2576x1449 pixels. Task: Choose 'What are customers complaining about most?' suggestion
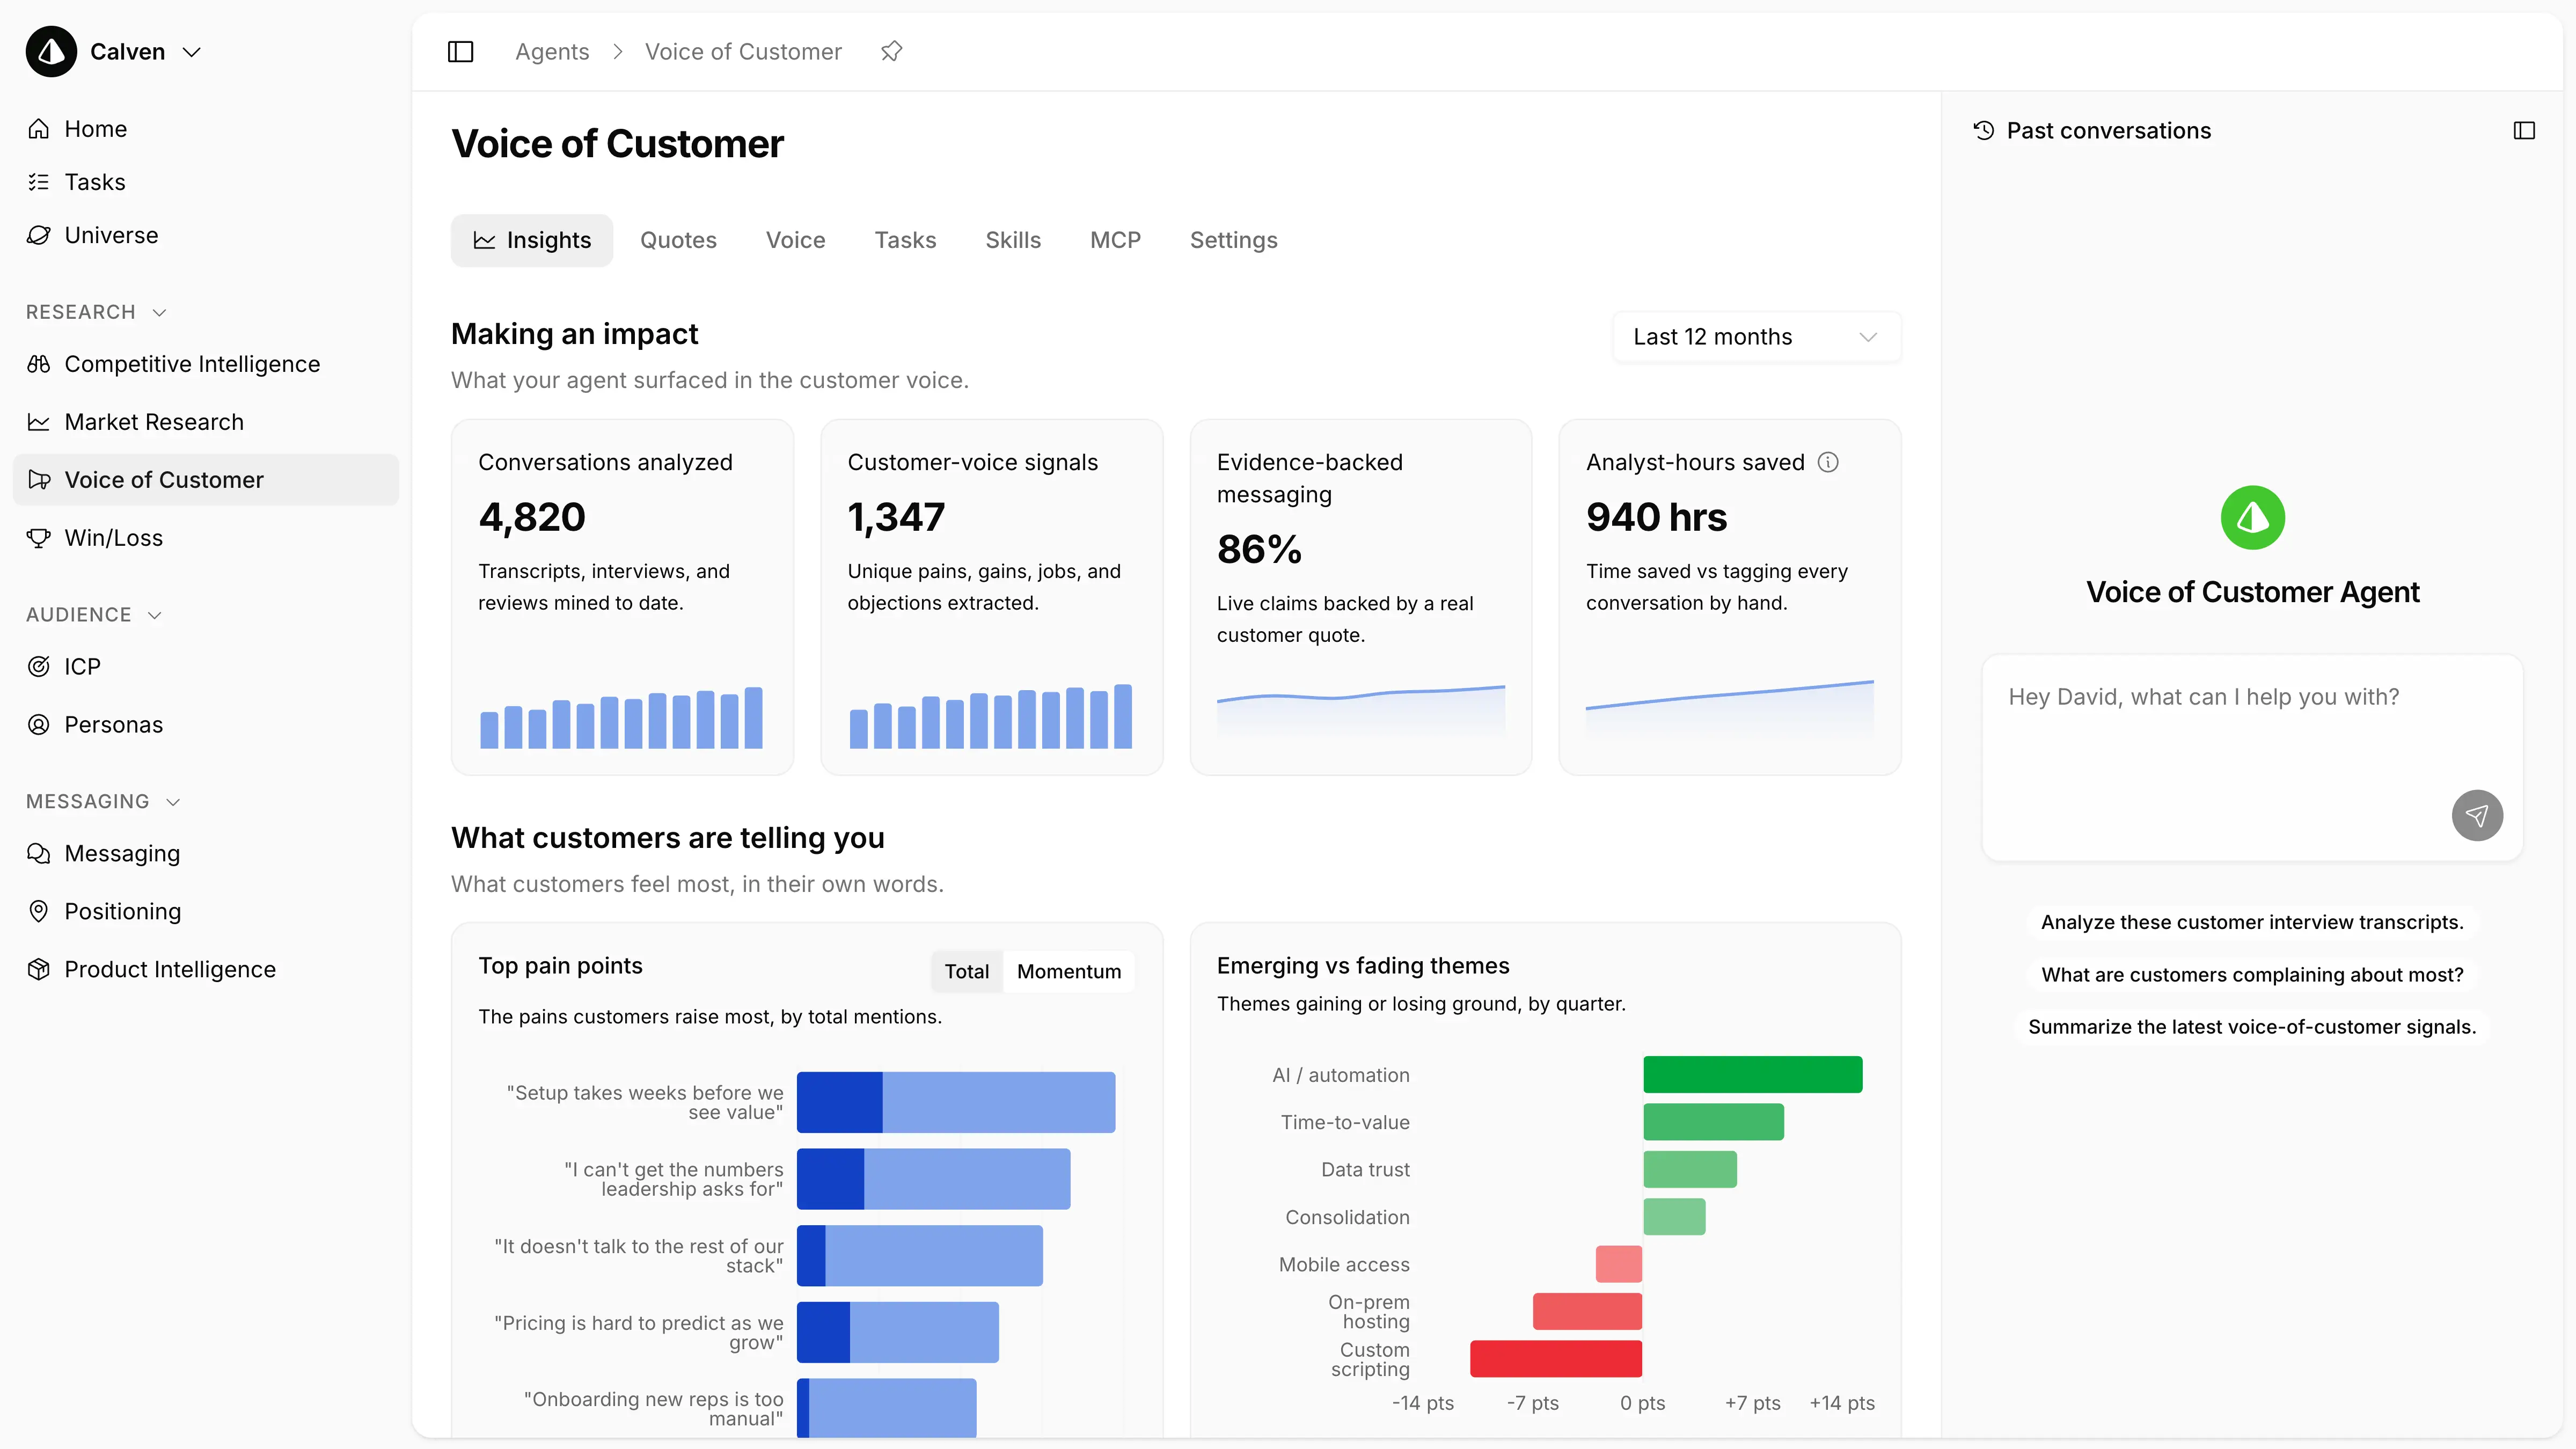point(2252,974)
